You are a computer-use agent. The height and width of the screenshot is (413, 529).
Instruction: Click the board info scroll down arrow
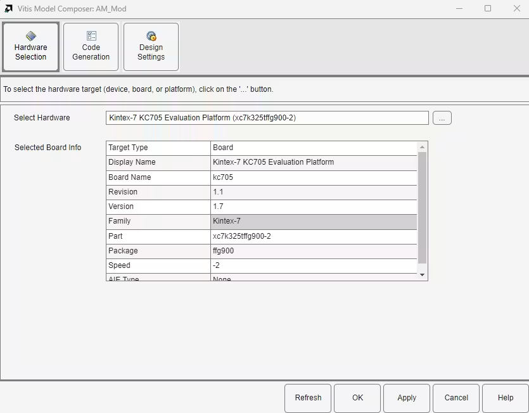(422, 275)
